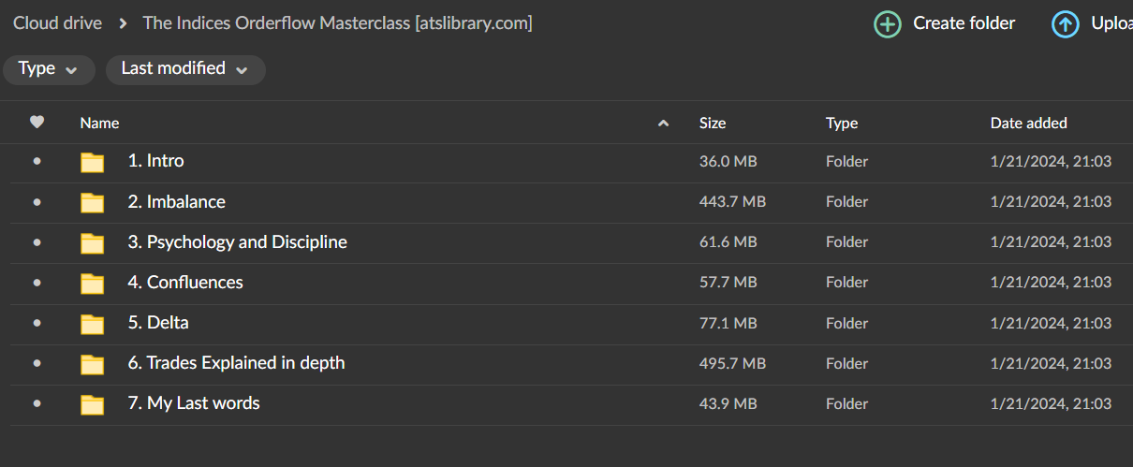1133x467 pixels.
Task: Click the folder icon for 2. Imbalance
Action: point(92,202)
